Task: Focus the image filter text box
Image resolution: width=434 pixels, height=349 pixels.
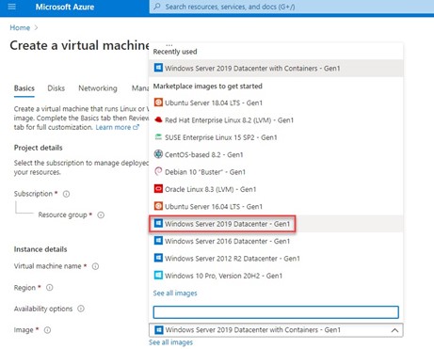Action: pyautogui.click(x=276, y=312)
